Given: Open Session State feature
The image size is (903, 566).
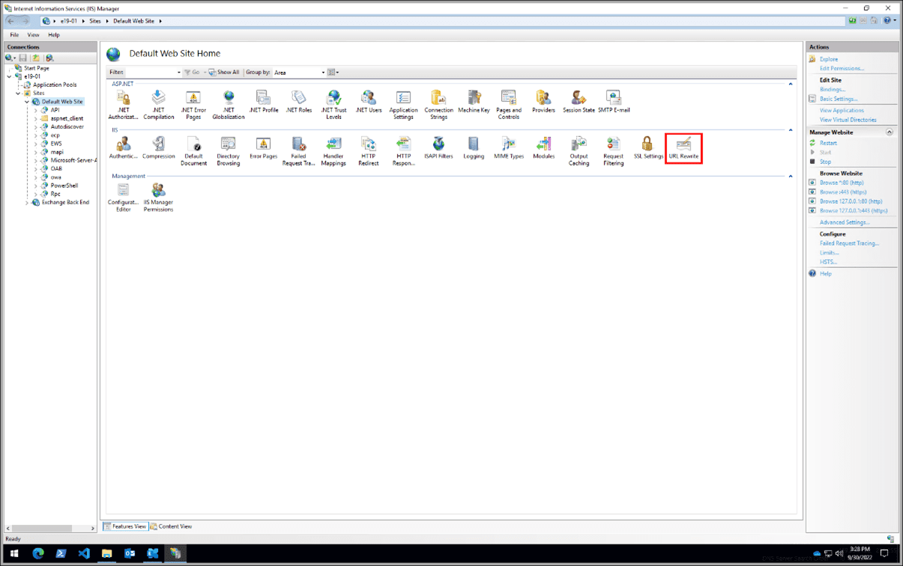Looking at the screenshot, I should 579,102.
